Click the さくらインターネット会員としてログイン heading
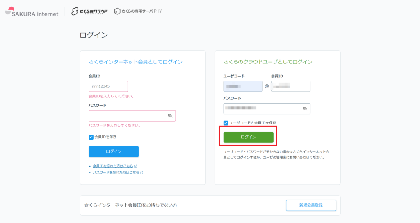Viewport: 420px width, 223px height. [x=135, y=62]
